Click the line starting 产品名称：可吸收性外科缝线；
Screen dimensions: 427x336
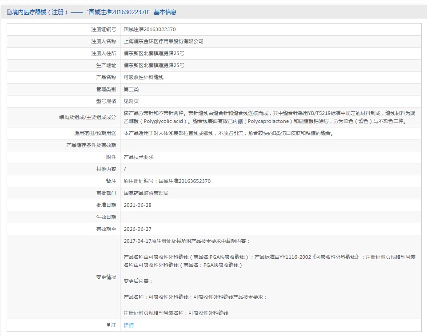[x=195, y=297]
